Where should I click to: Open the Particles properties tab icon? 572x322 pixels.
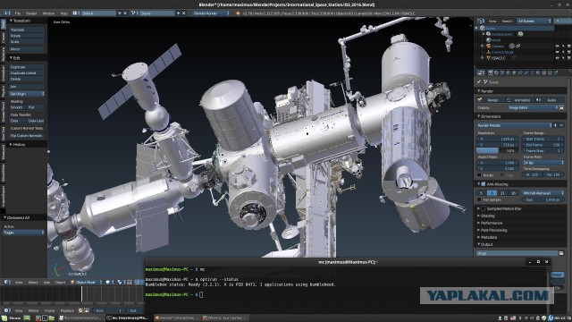(x=550, y=73)
